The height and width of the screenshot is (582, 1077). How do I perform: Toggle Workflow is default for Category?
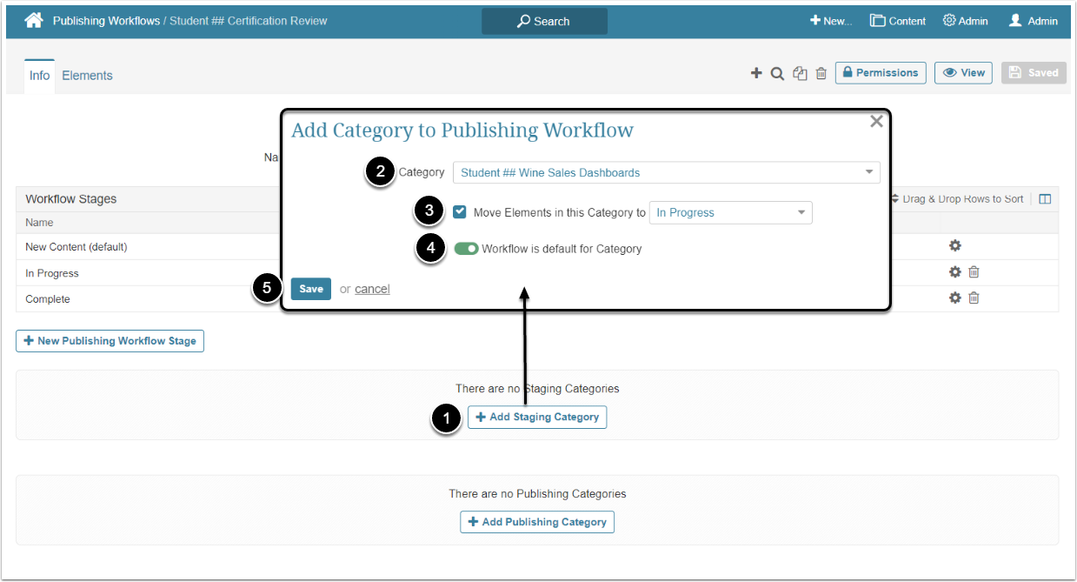pyautogui.click(x=466, y=249)
